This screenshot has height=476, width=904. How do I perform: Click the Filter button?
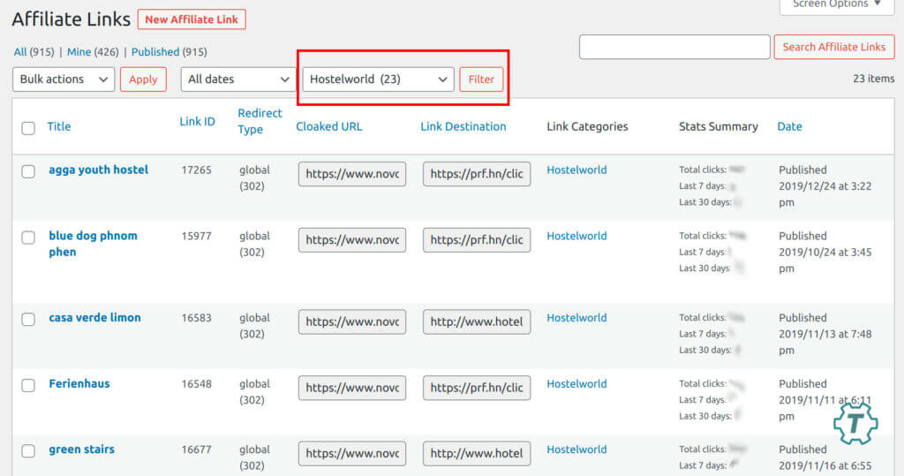point(481,79)
